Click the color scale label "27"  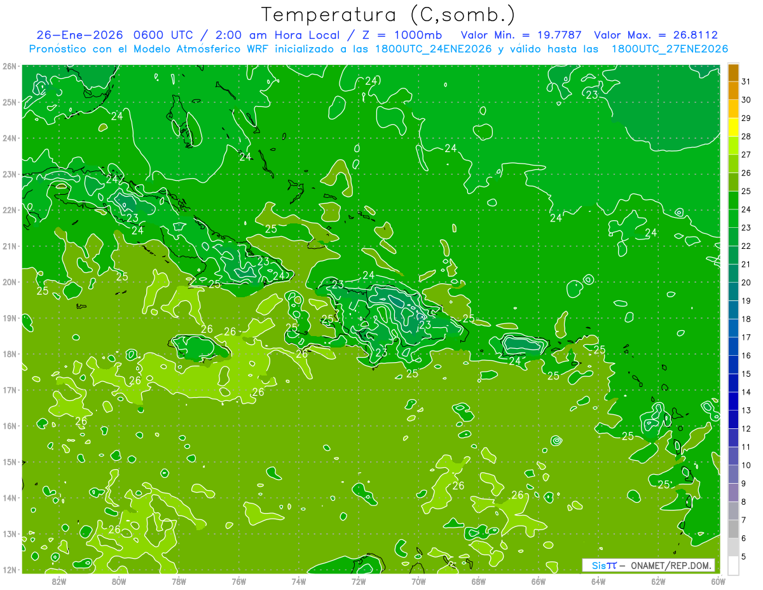point(746,155)
